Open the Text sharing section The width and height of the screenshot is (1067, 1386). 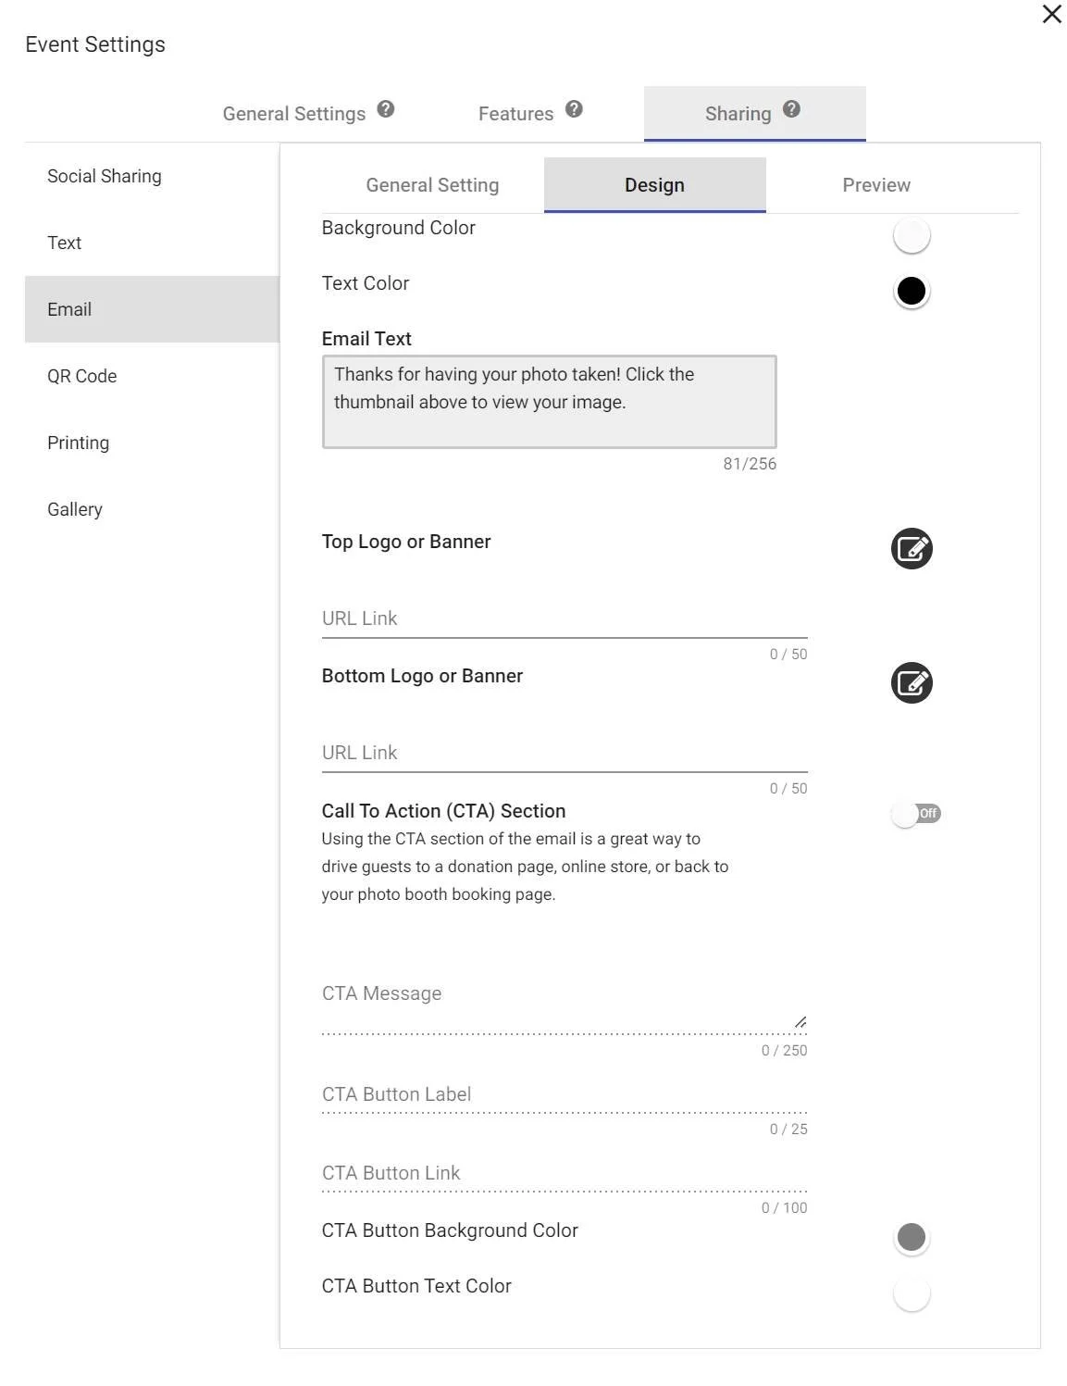click(x=152, y=243)
